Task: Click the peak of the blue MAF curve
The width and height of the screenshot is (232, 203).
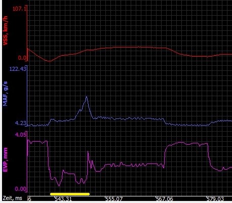Action: pos(87,96)
